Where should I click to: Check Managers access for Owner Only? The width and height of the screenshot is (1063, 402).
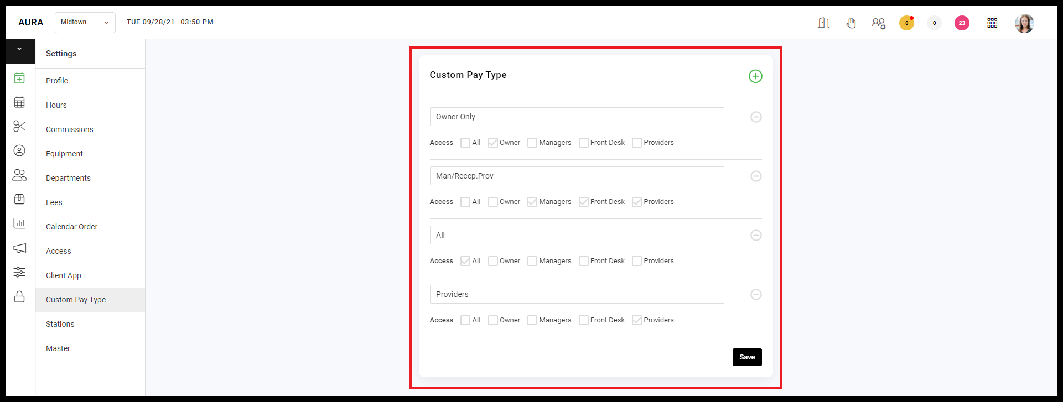[532, 143]
